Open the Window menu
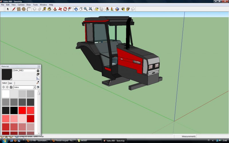229x143 pixels. click(x=43, y=5)
